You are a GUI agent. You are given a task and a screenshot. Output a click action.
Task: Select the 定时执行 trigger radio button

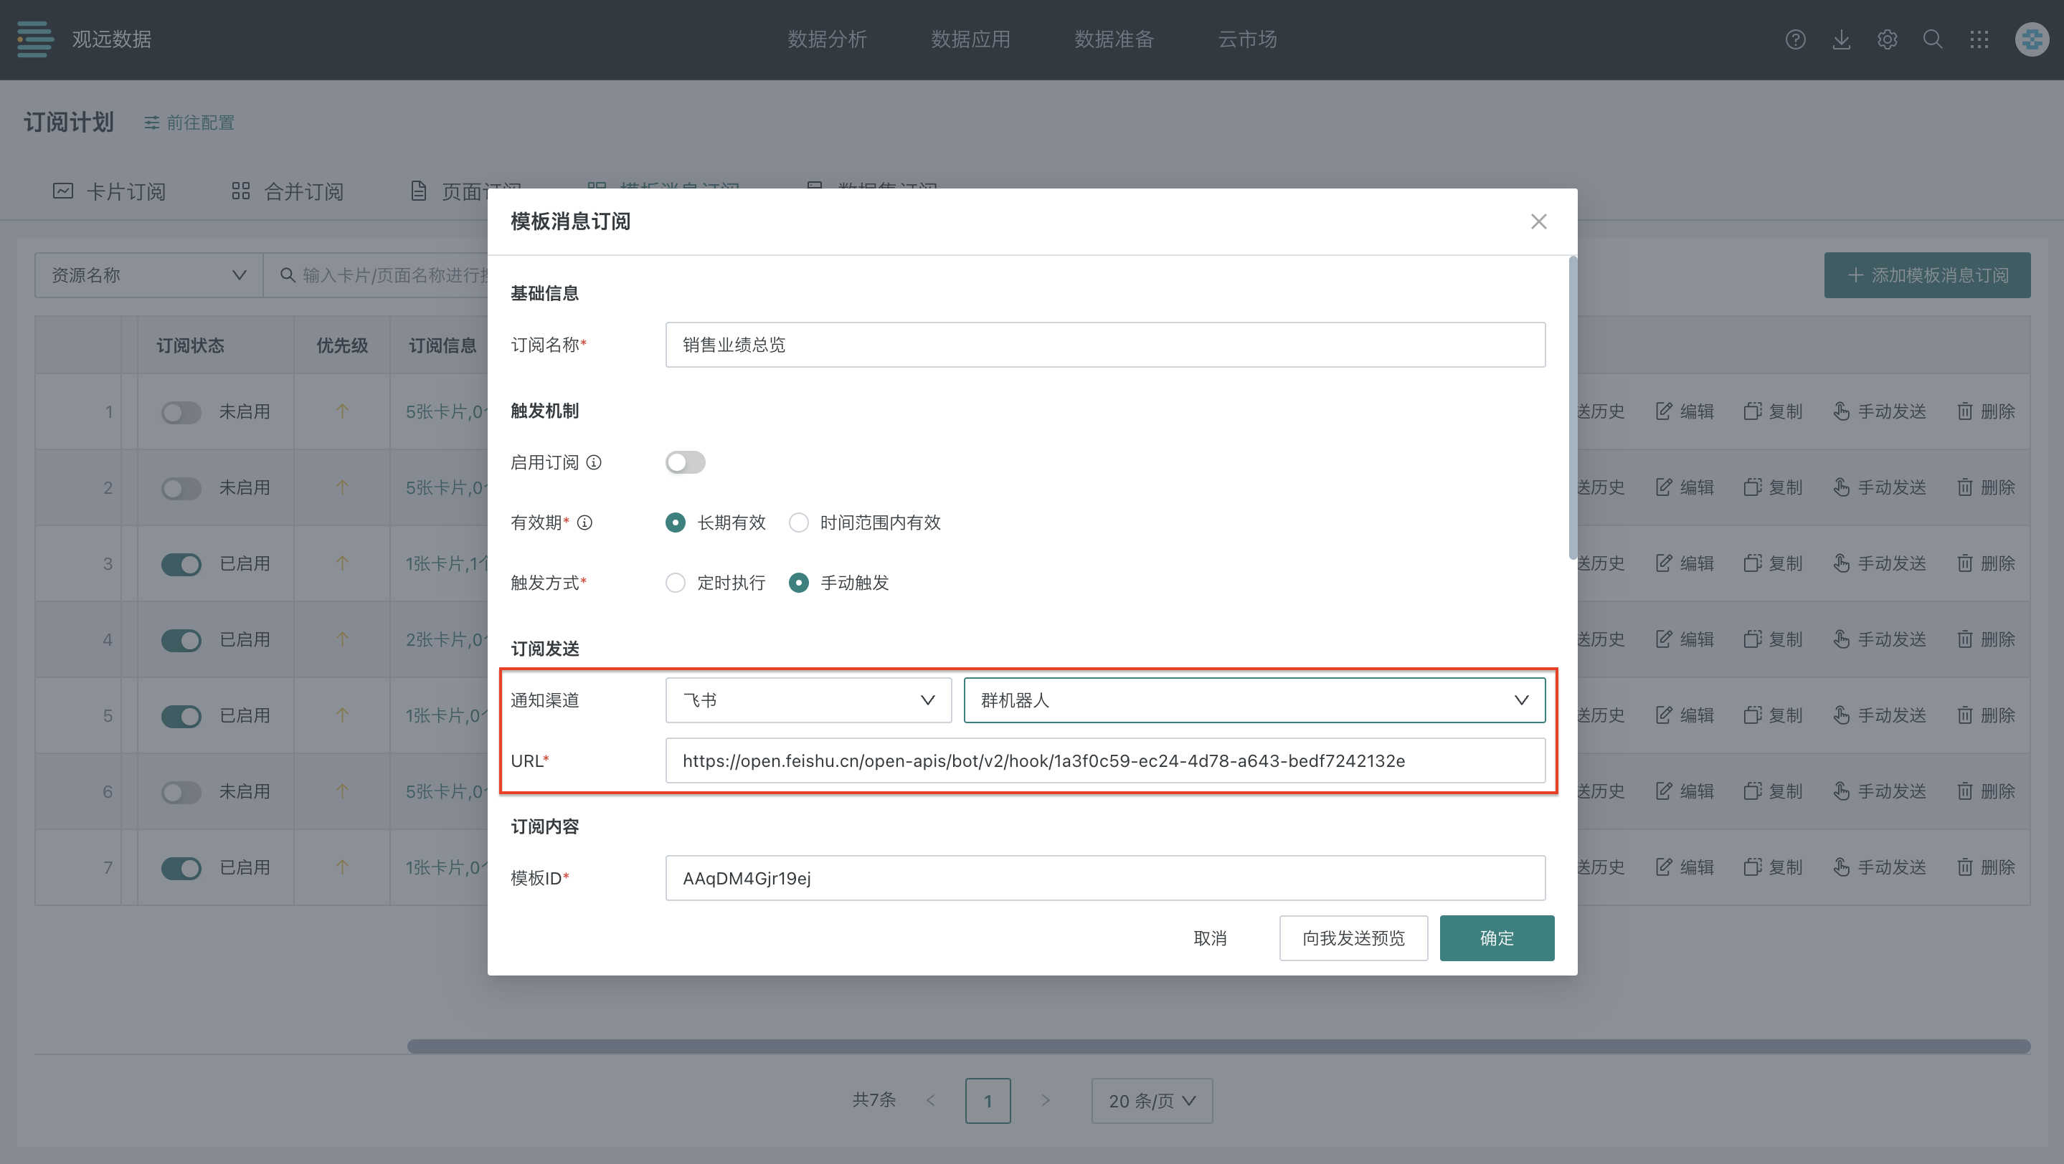(676, 583)
